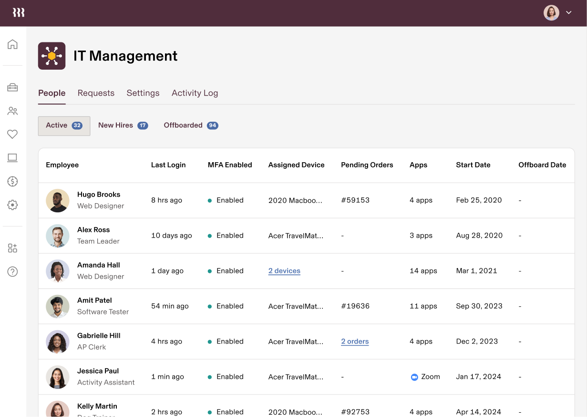Click the heart Benefits icon in the sidebar
Image resolution: width=587 pixels, height=417 pixels.
[x=12, y=134]
